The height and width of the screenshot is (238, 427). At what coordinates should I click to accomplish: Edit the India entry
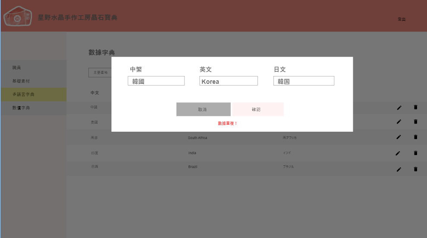(398, 153)
